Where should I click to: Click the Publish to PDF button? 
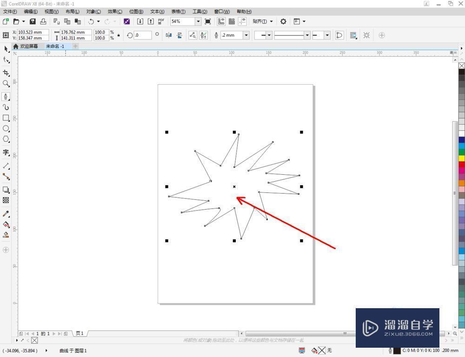click(x=160, y=21)
